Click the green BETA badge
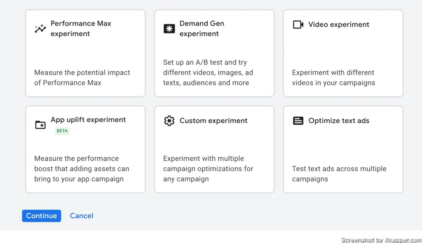 click(x=62, y=131)
